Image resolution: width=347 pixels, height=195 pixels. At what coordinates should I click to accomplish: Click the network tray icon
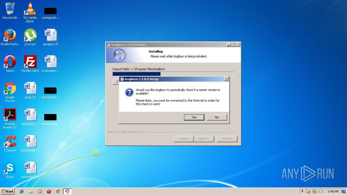click(315, 191)
